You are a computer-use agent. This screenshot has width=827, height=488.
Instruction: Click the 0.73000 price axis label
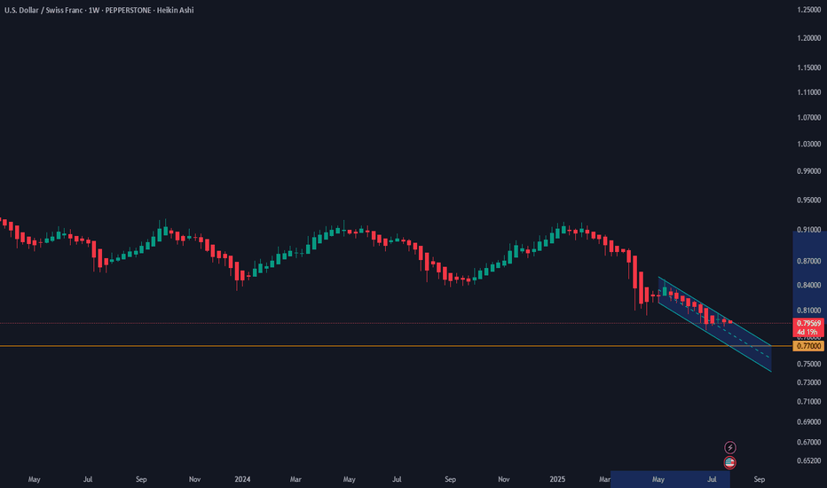click(x=808, y=382)
